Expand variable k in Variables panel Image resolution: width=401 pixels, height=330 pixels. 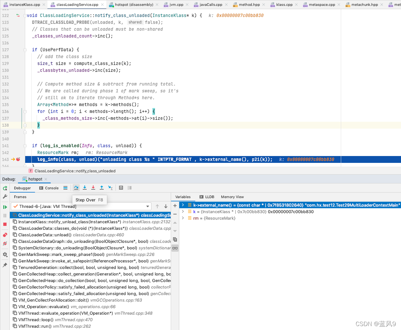[183, 211]
